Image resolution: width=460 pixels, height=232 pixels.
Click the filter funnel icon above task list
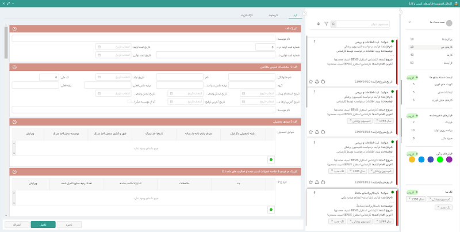(x=326, y=24)
